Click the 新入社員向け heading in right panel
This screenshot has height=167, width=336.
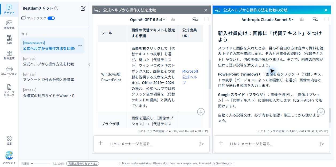click(270, 36)
